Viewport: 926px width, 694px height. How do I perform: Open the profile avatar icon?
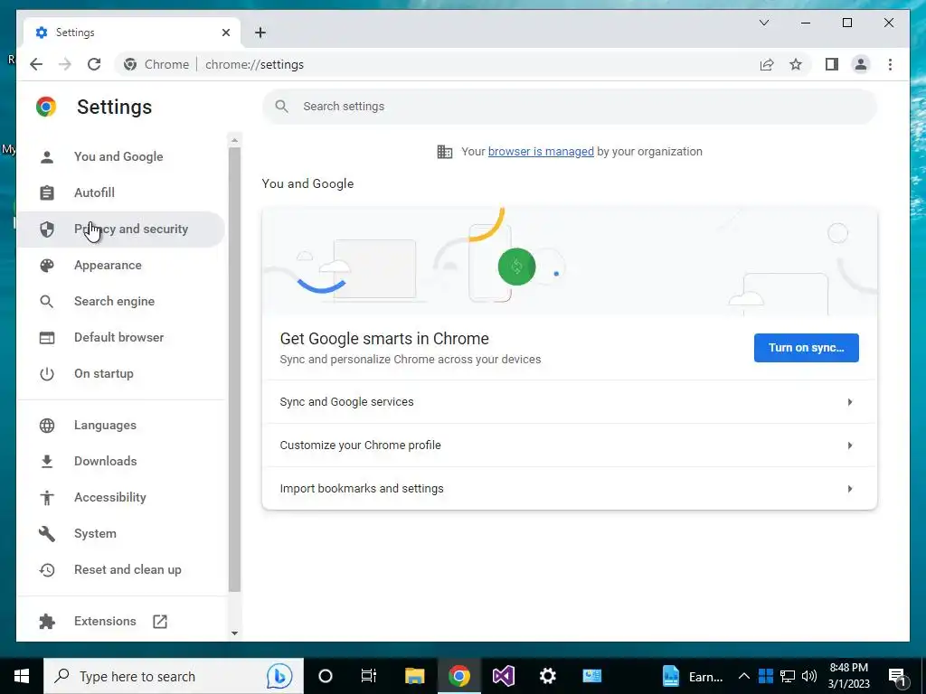861,64
